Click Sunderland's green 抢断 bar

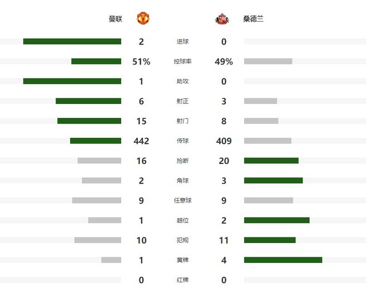click(271, 161)
